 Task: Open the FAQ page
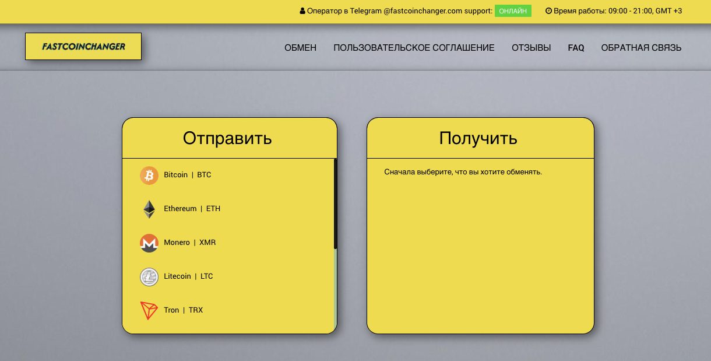click(576, 48)
